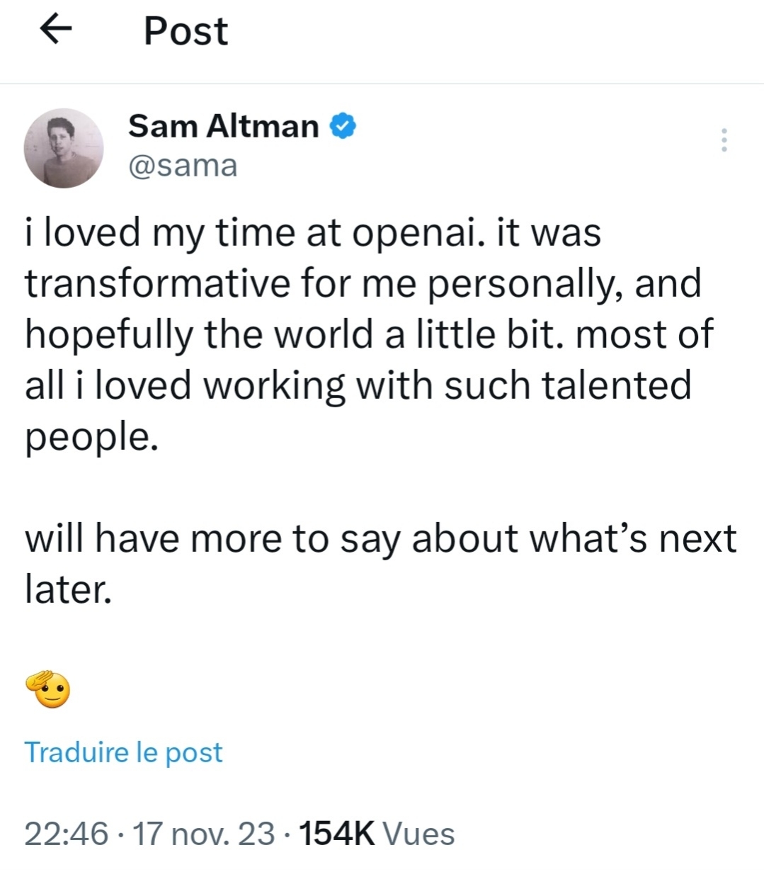764x872 pixels.
Task: Click the word openai in the post
Action: pyautogui.click(x=419, y=233)
